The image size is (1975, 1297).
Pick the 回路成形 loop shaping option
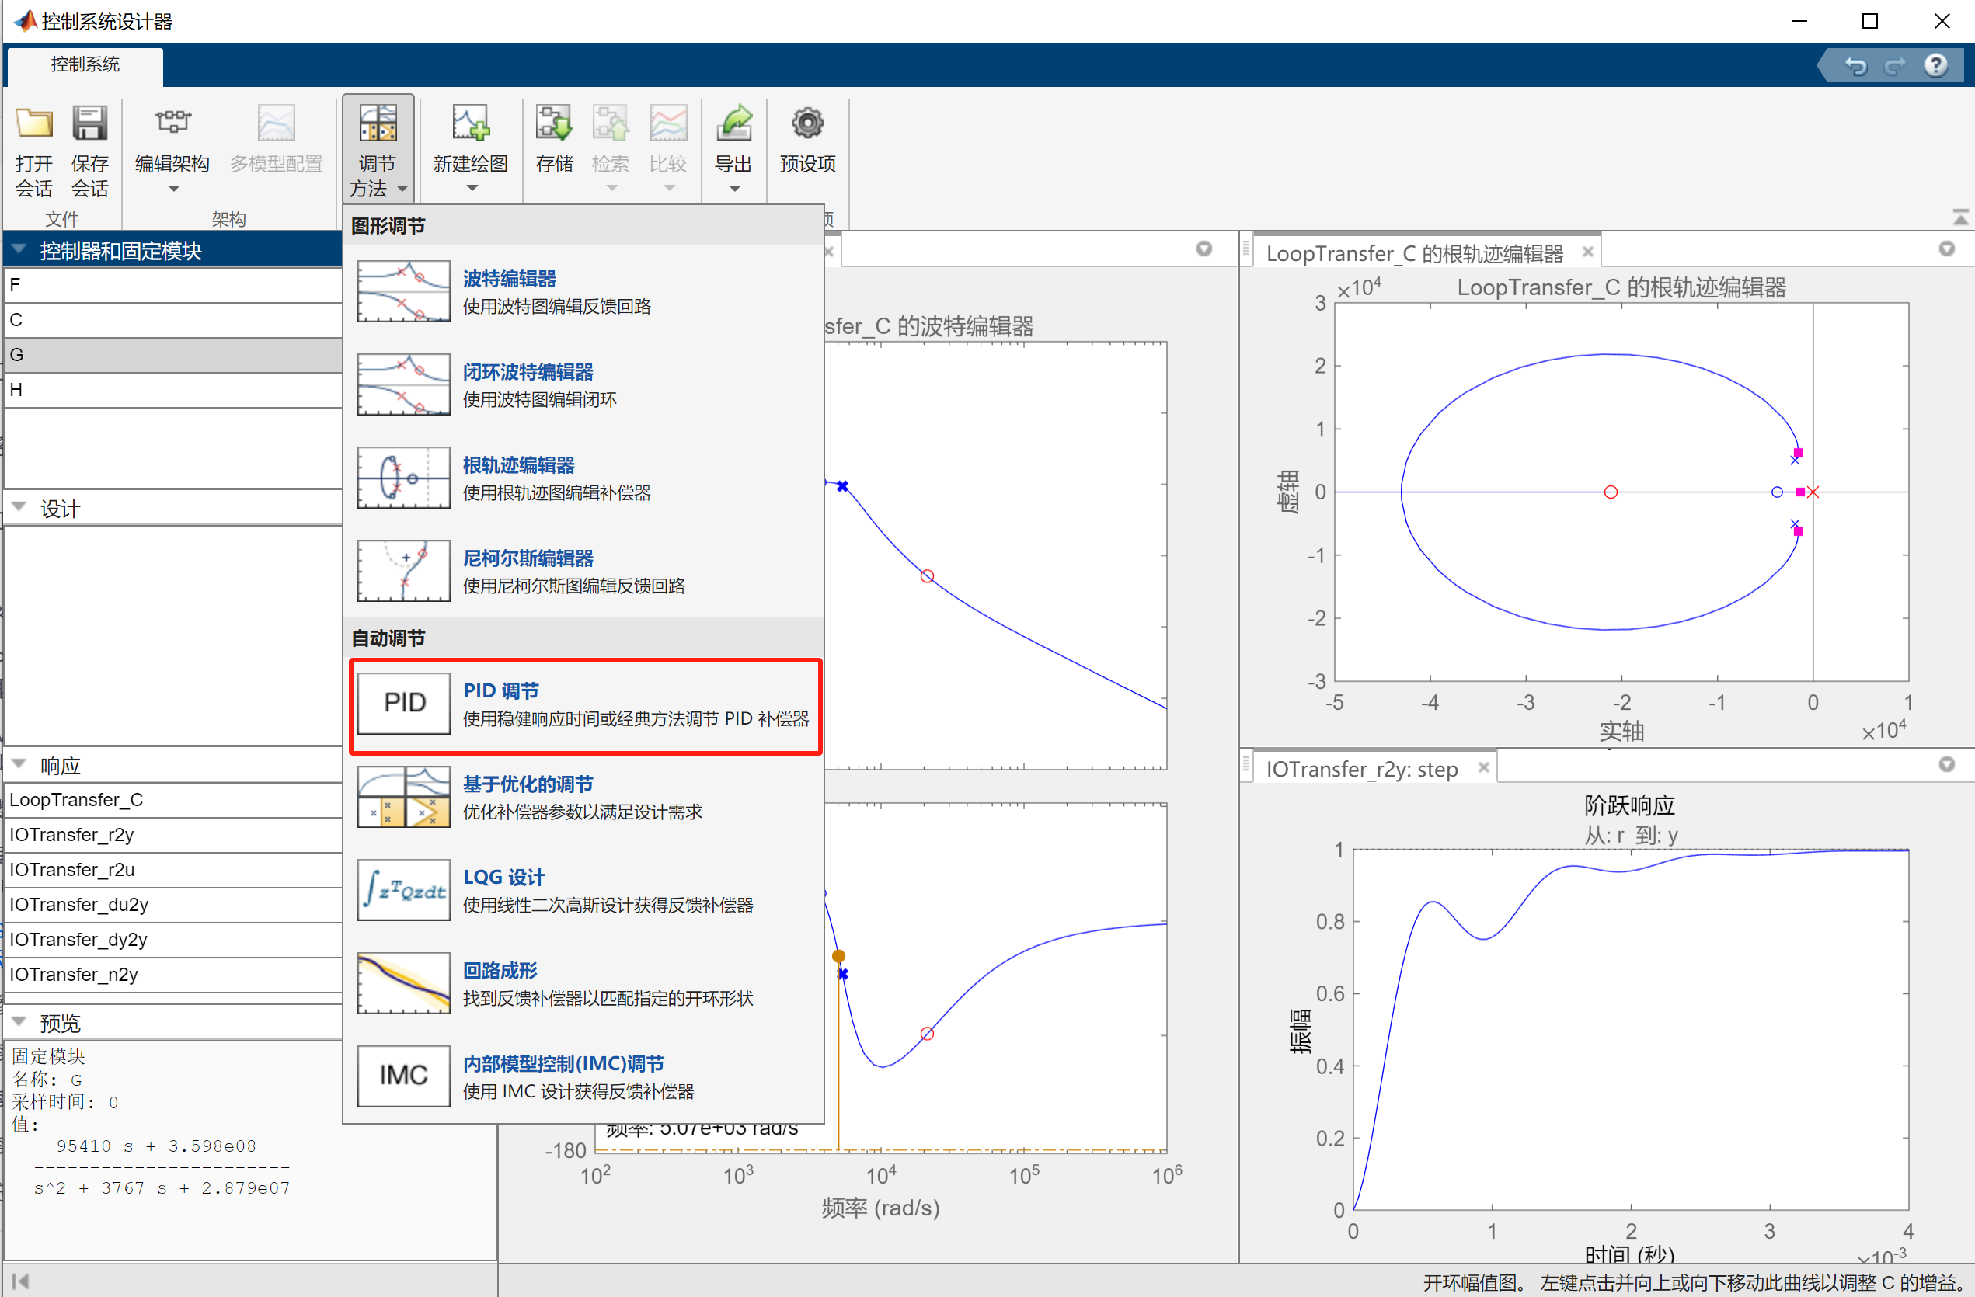500,970
